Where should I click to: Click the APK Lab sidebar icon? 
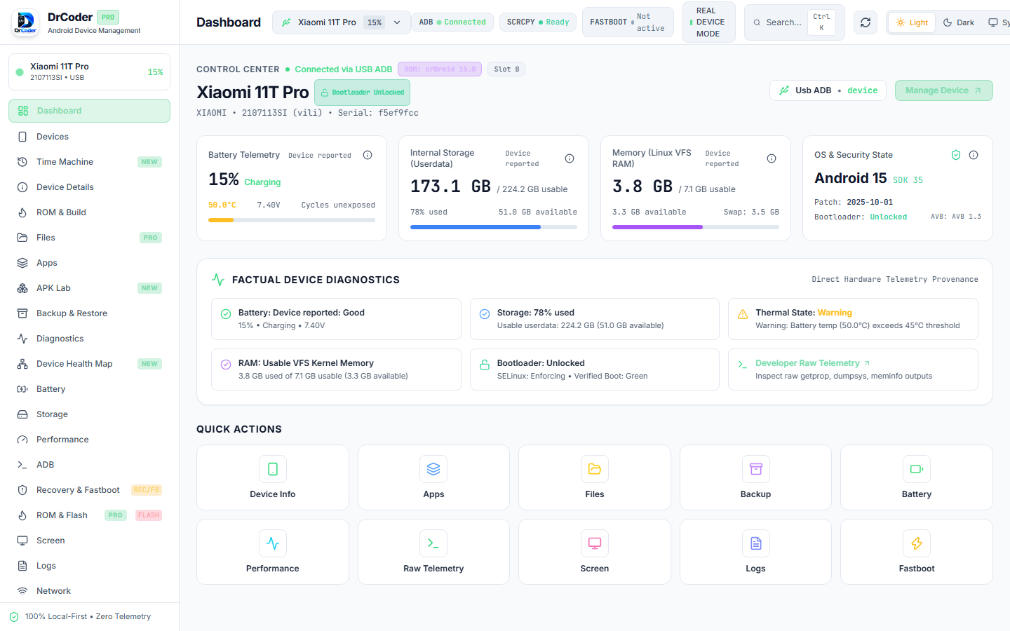coord(22,288)
